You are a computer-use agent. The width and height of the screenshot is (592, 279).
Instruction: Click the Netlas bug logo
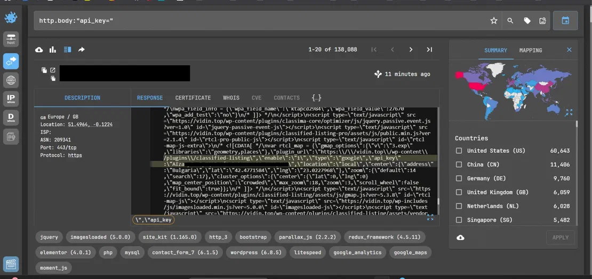tap(11, 18)
